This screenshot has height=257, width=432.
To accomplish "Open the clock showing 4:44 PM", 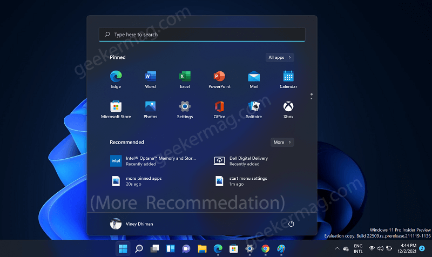I will [x=407, y=248].
